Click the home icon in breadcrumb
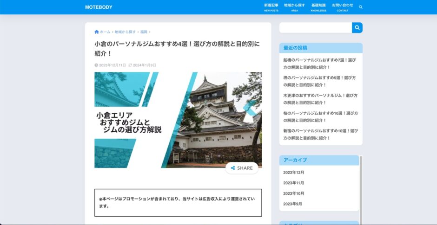 click(x=97, y=32)
